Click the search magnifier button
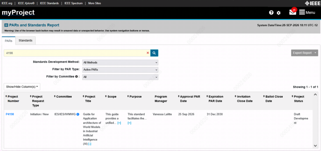 [154, 53]
